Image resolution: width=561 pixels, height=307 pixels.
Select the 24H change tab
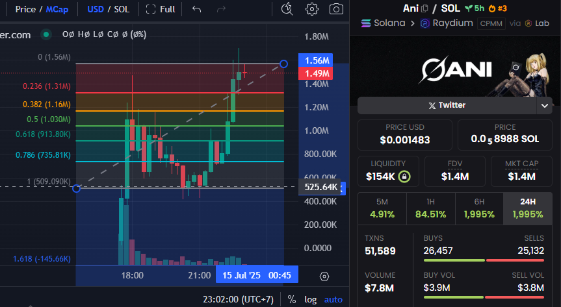[528, 209]
